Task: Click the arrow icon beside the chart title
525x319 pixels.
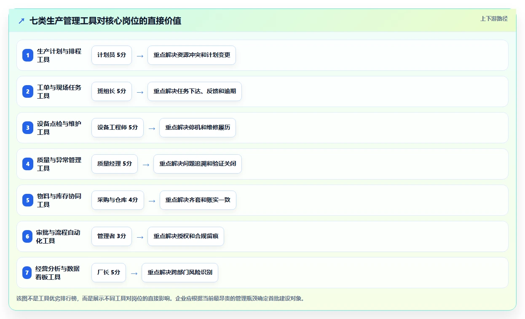Action: point(21,21)
